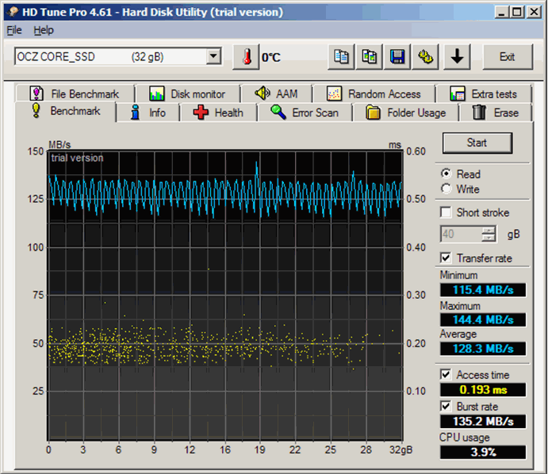Screen dimensions: 548x474
Task: Decrease short stroke size with down arrow
Action: 489,238
